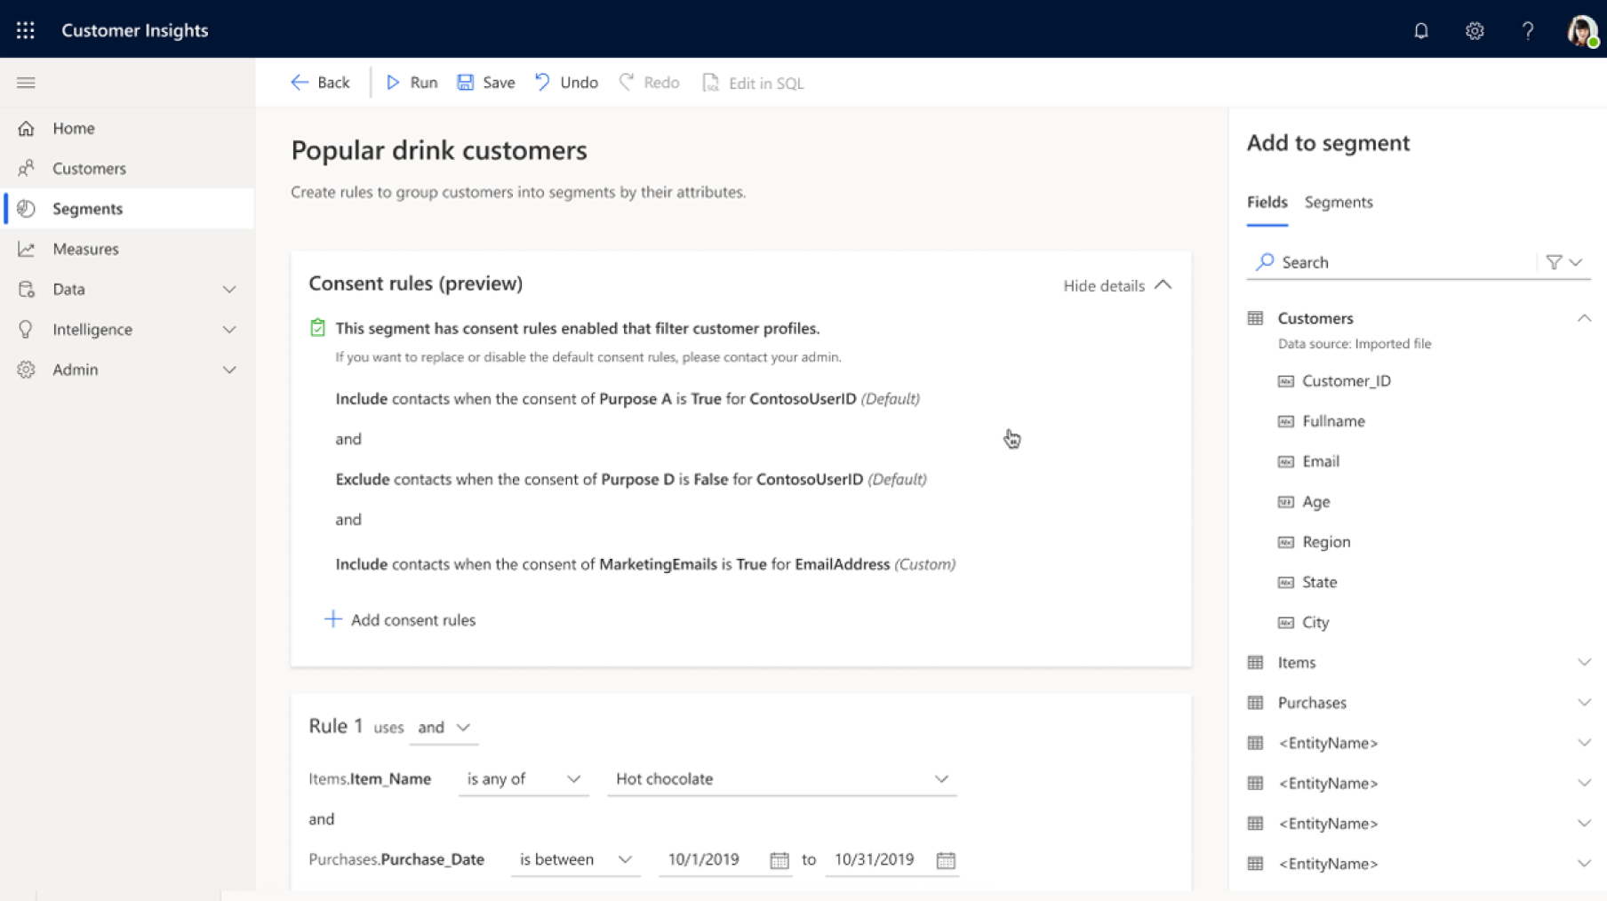The image size is (1607, 901).
Task: Click Hide details toggle
Action: pyautogui.click(x=1117, y=285)
